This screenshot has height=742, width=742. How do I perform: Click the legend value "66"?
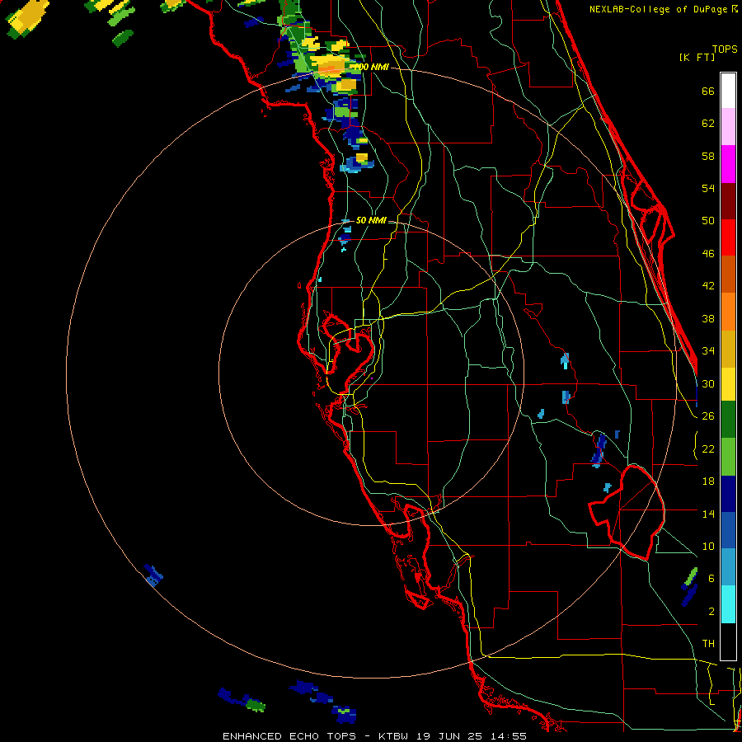click(708, 92)
